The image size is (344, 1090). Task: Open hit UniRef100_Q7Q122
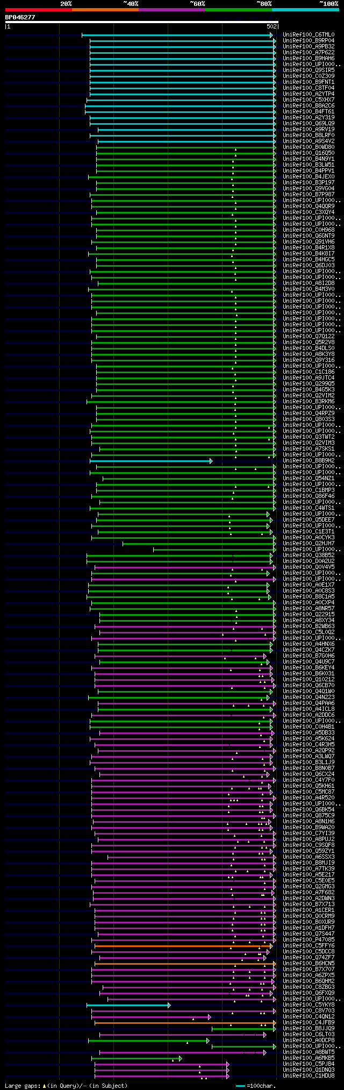tap(309, 337)
